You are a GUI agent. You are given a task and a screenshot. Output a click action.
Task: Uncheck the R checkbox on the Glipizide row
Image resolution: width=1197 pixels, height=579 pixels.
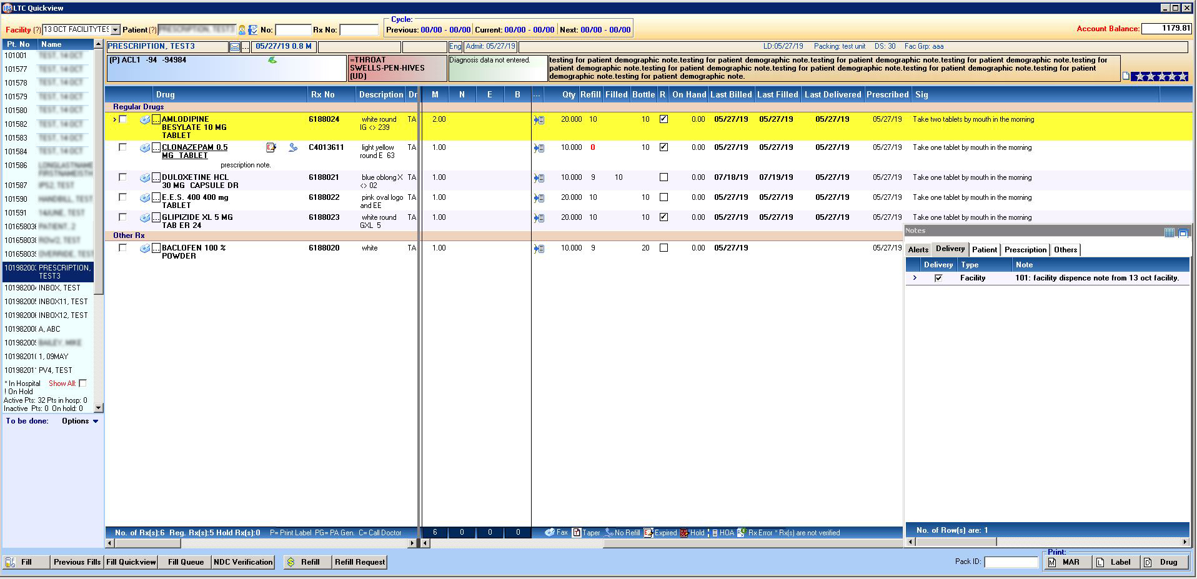coord(663,217)
